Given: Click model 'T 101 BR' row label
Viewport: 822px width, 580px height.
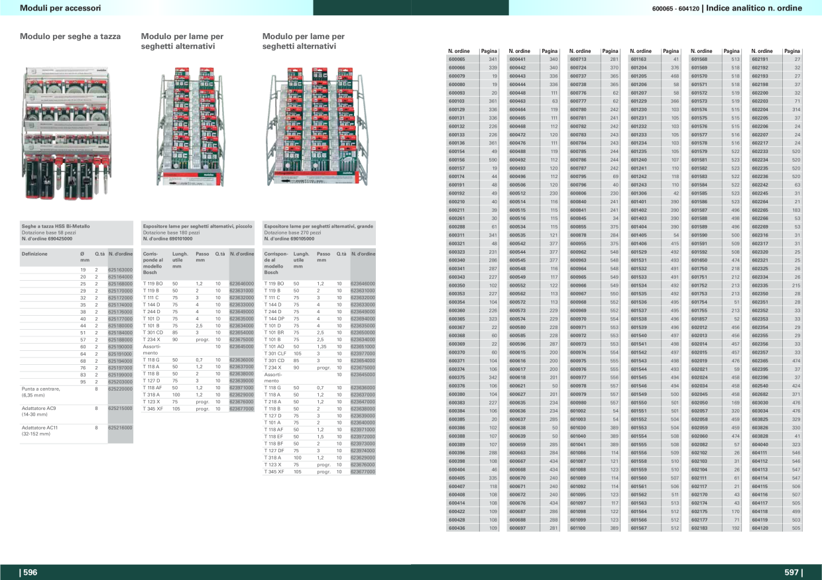Looking at the screenshot, I should pos(274,332).
